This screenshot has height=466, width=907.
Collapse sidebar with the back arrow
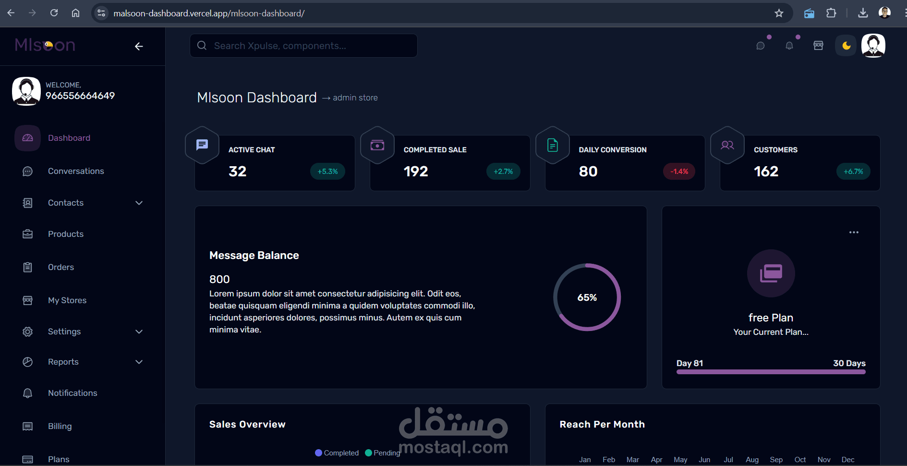139,46
